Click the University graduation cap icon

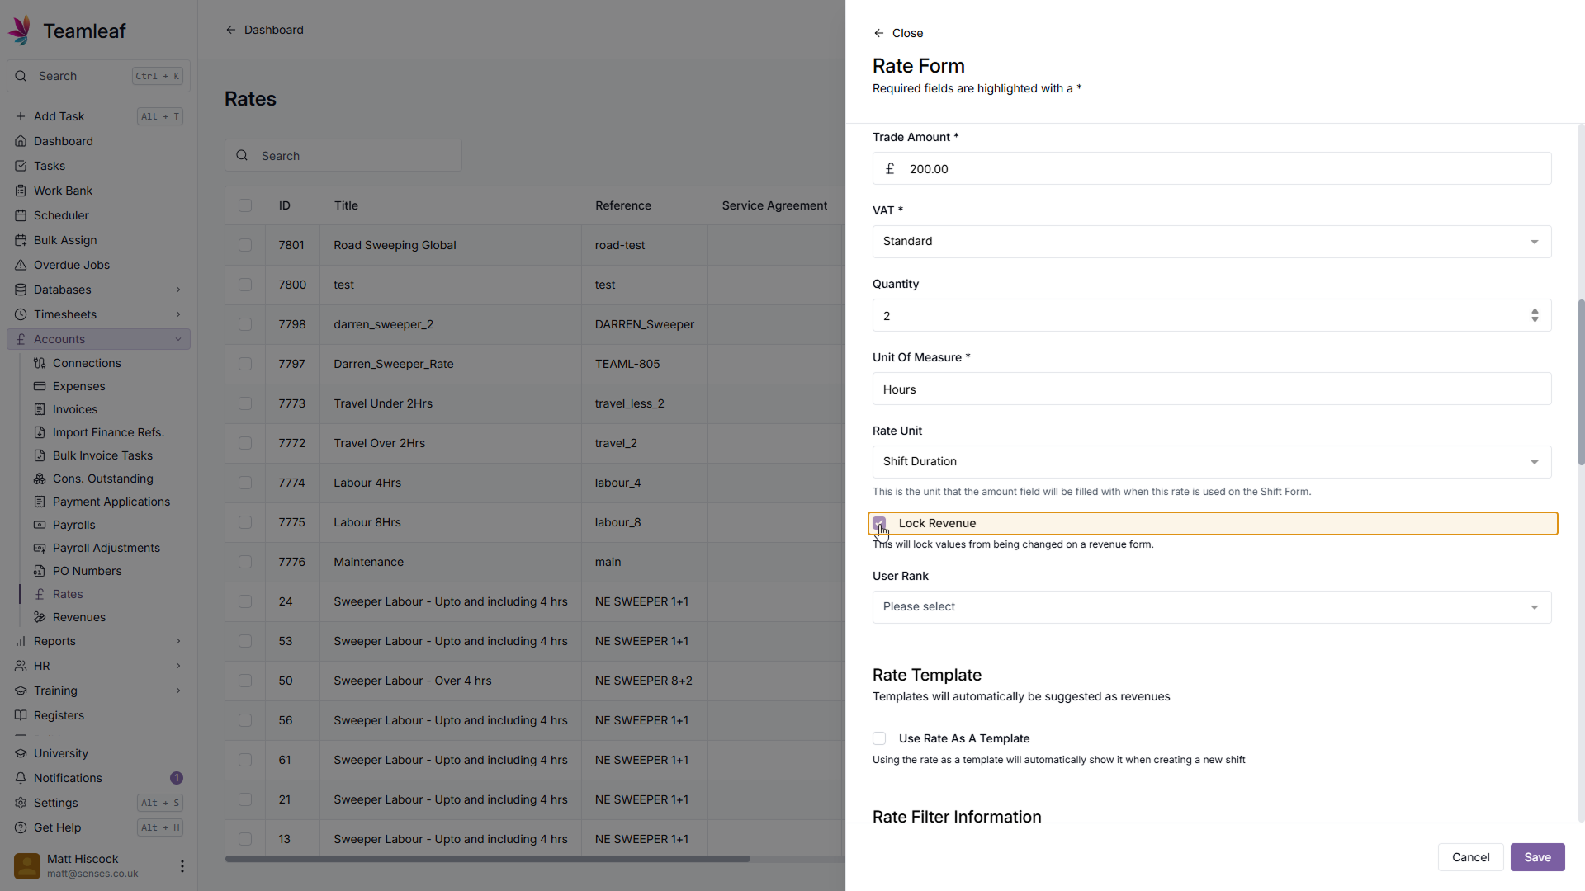click(21, 753)
